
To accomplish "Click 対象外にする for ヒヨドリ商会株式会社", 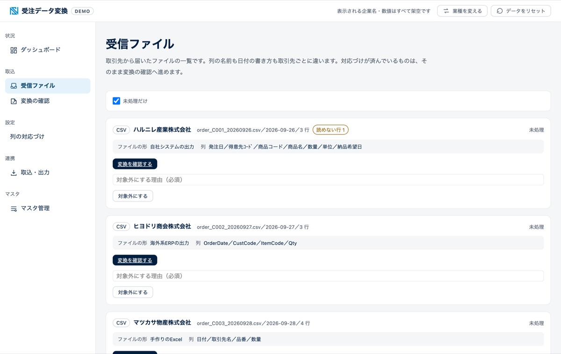I will [x=133, y=292].
